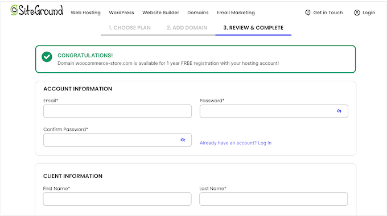Click the Get in Touch link
387x216 pixels.
(328, 13)
